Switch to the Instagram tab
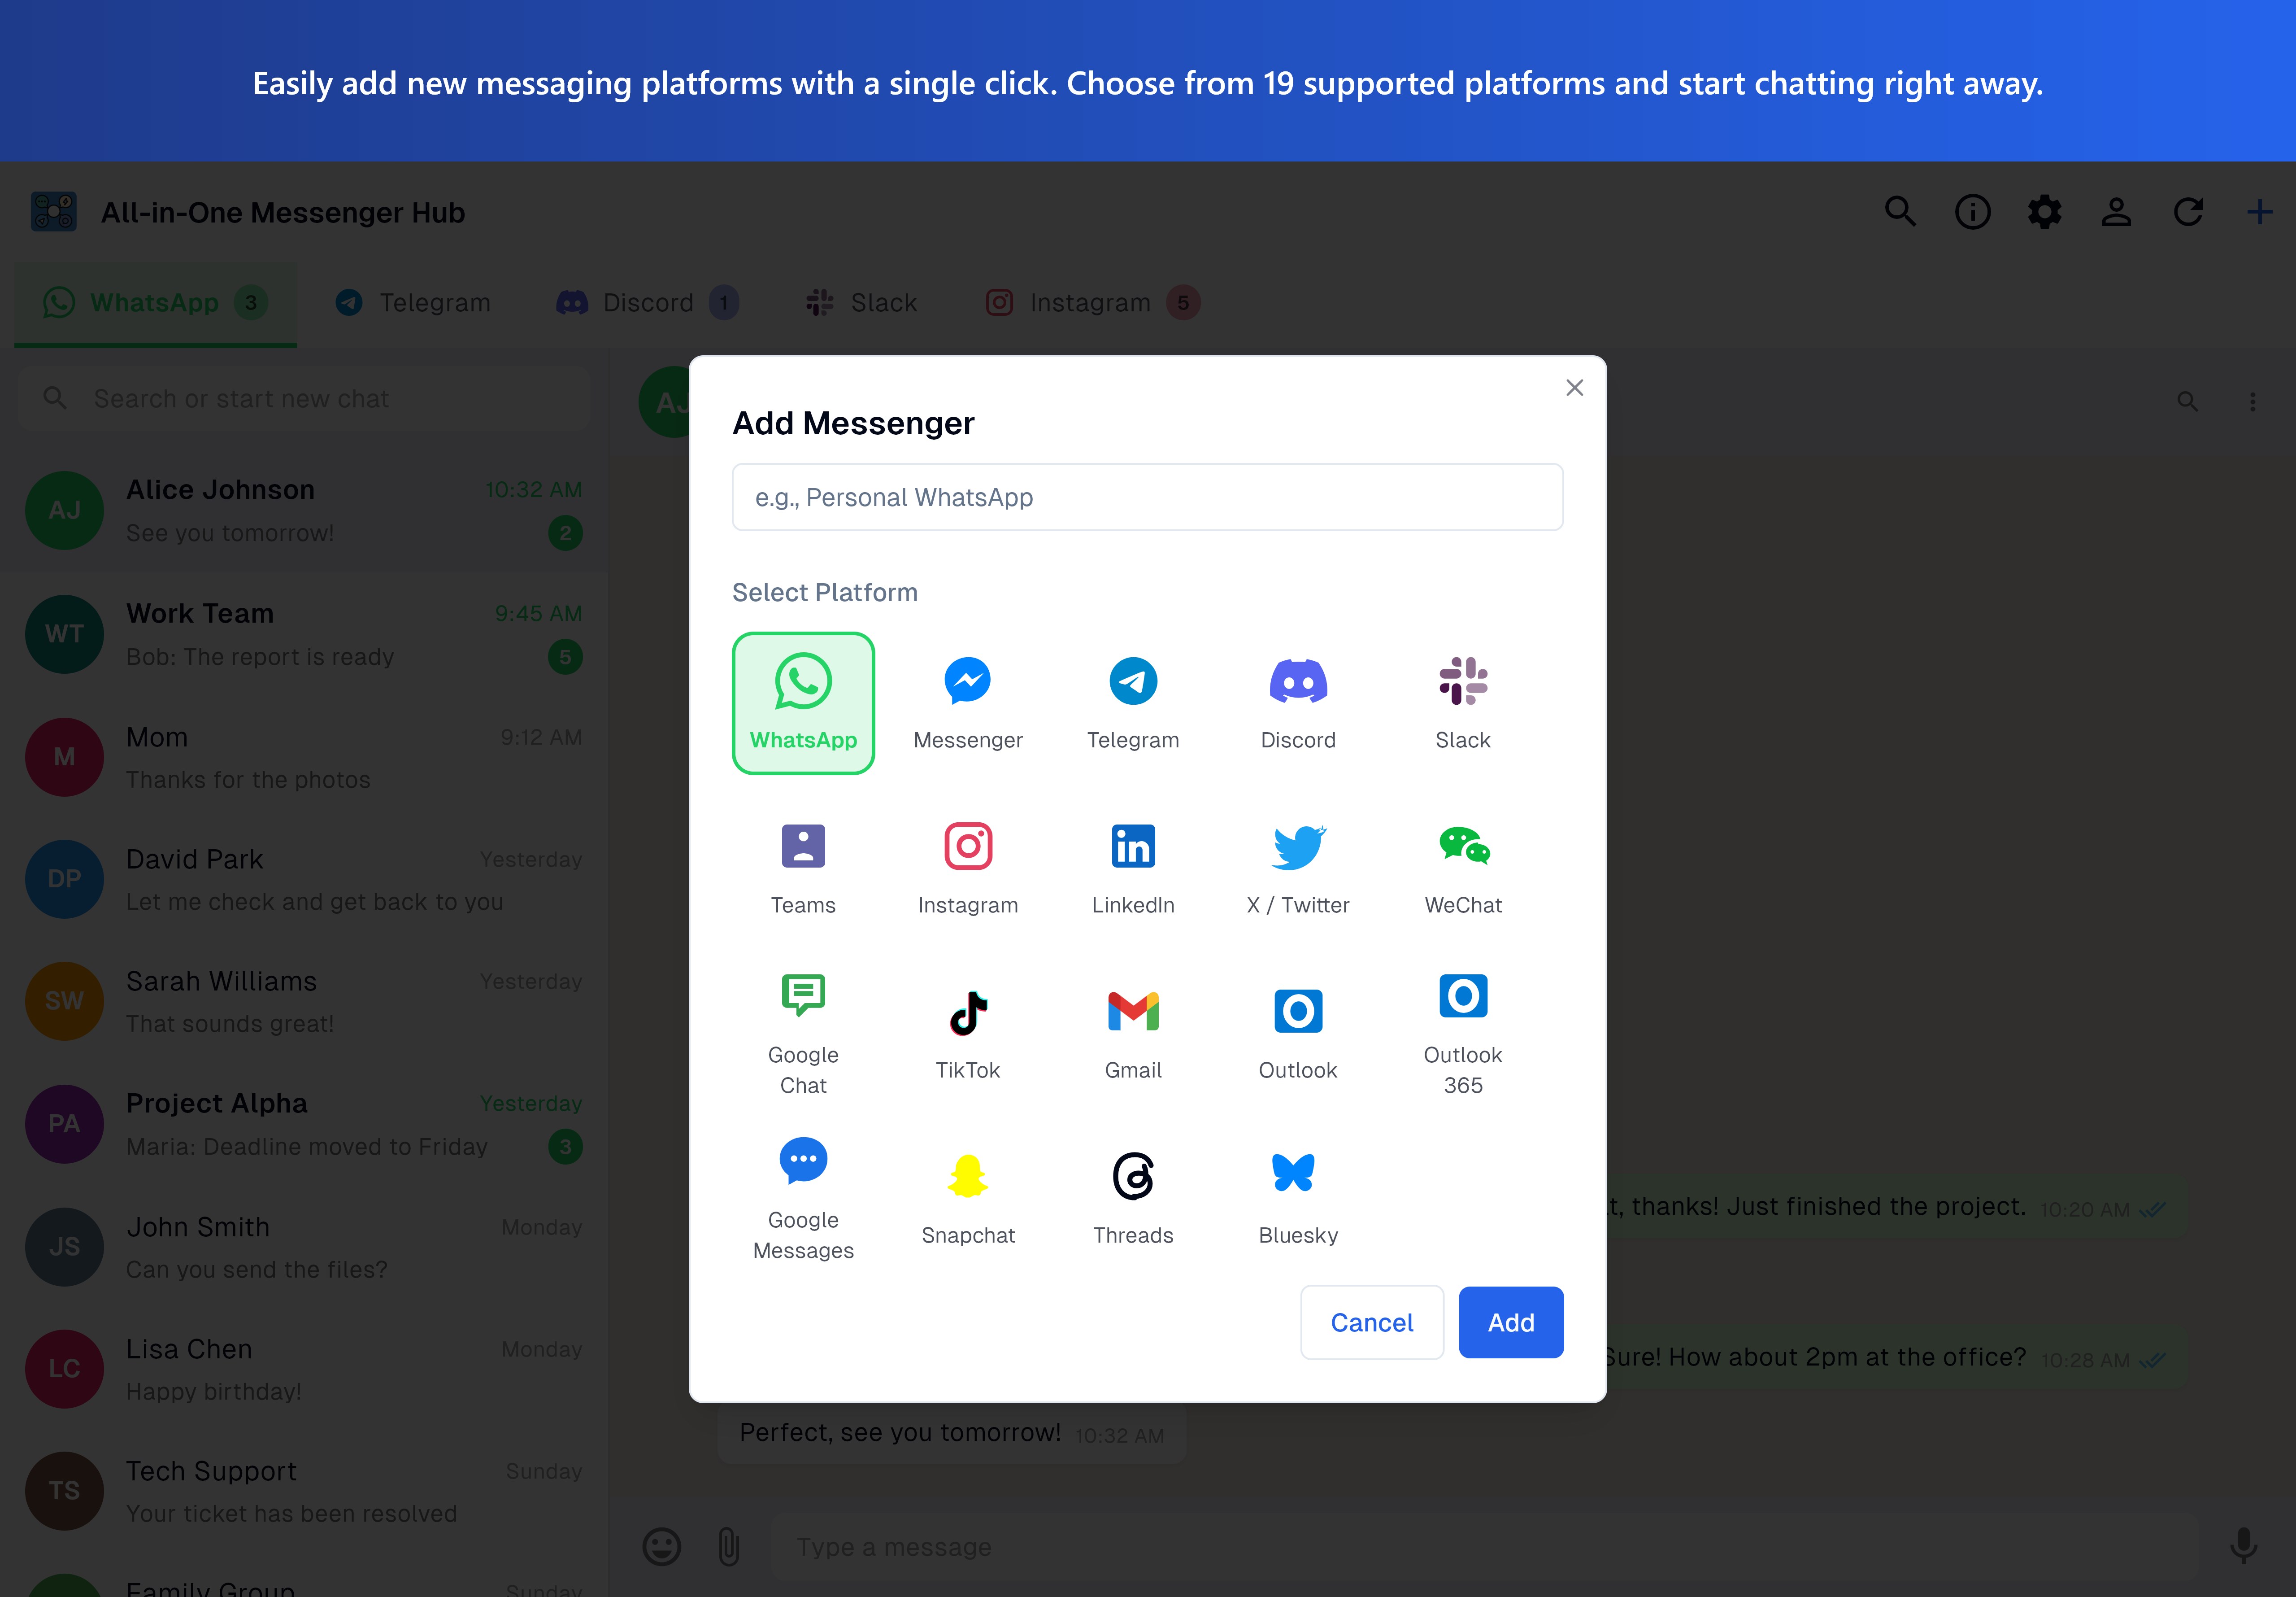Viewport: 2296px width, 1597px height. 1092,303
